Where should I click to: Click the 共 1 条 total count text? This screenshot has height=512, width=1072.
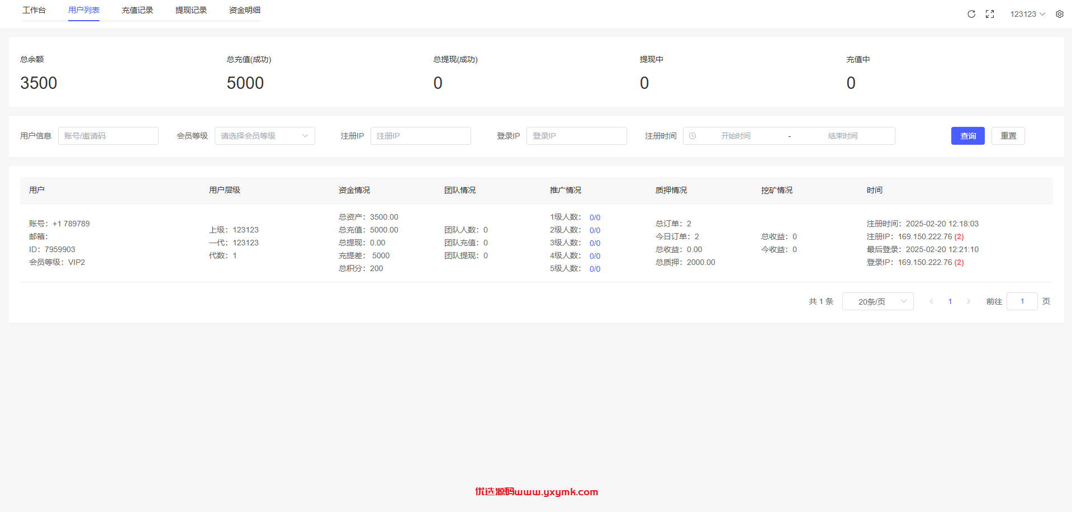821,301
